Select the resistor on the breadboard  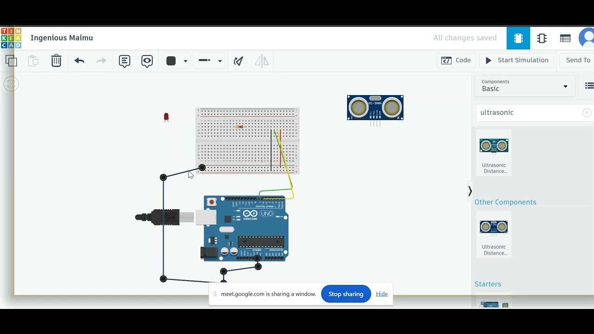pyautogui.click(x=240, y=127)
